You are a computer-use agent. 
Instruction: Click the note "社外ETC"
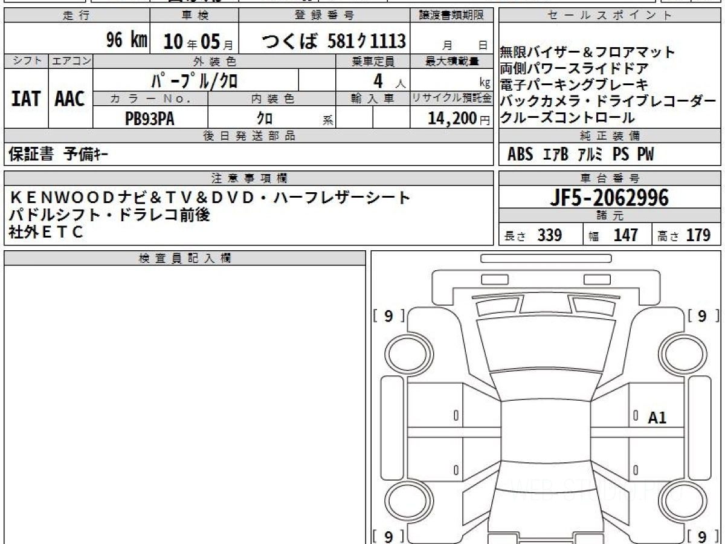point(46,231)
